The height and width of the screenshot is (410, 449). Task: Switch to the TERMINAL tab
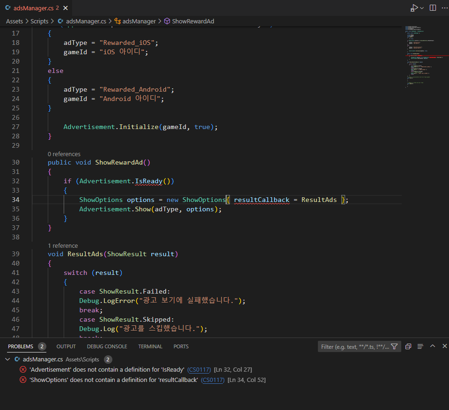point(150,346)
